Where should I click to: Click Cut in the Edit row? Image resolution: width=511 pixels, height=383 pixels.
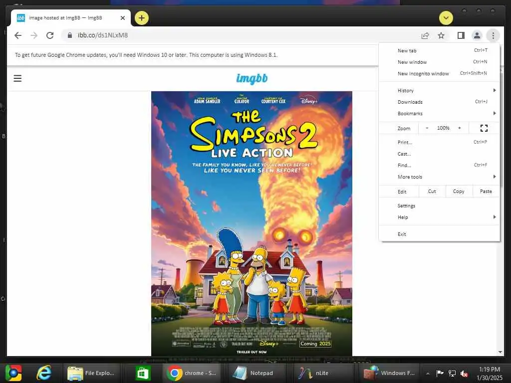(x=432, y=191)
